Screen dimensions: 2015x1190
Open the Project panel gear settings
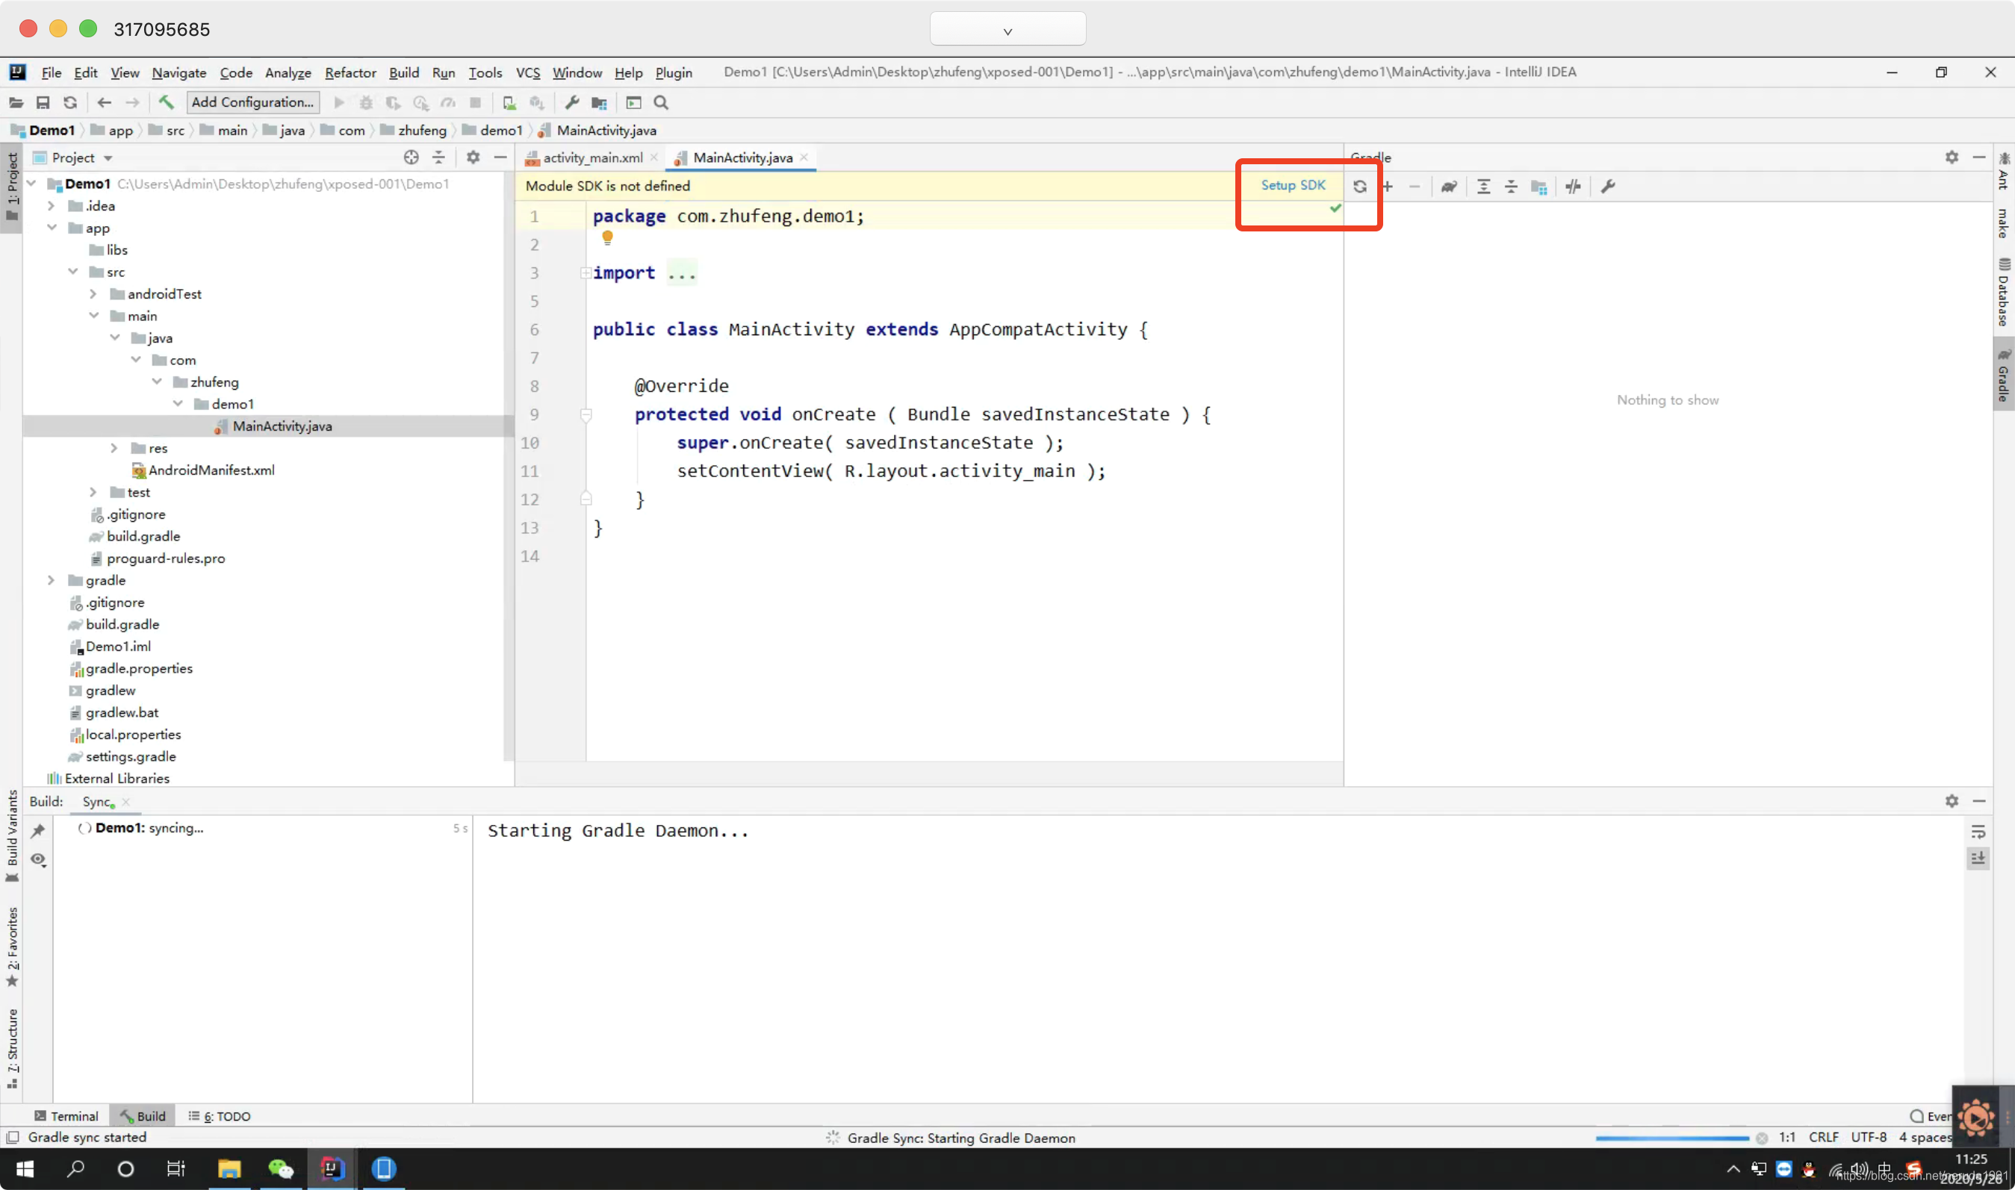coord(474,158)
